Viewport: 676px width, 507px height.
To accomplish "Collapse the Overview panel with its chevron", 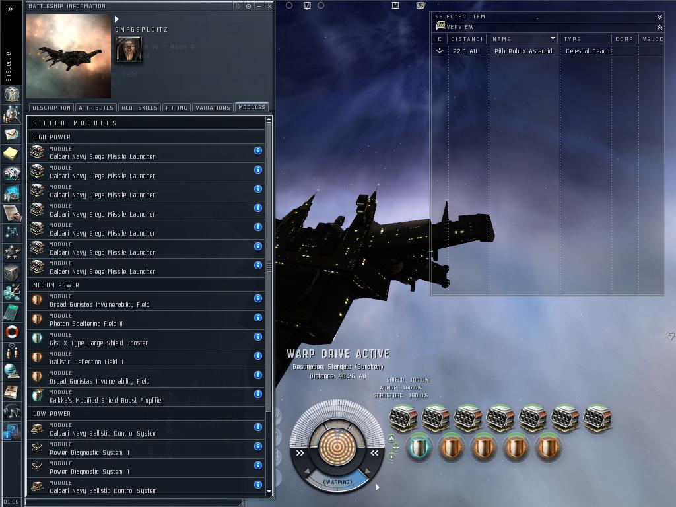I will coord(659,27).
